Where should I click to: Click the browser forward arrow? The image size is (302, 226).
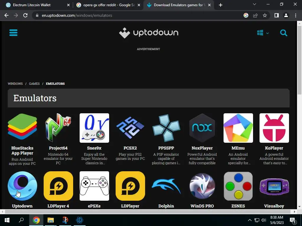click(16, 15)
